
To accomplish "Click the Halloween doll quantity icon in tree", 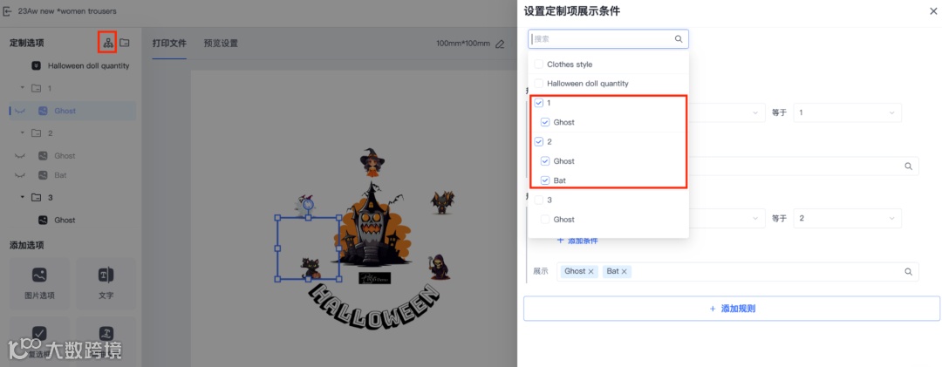I will pyautogui.click(x=36, y=65).
